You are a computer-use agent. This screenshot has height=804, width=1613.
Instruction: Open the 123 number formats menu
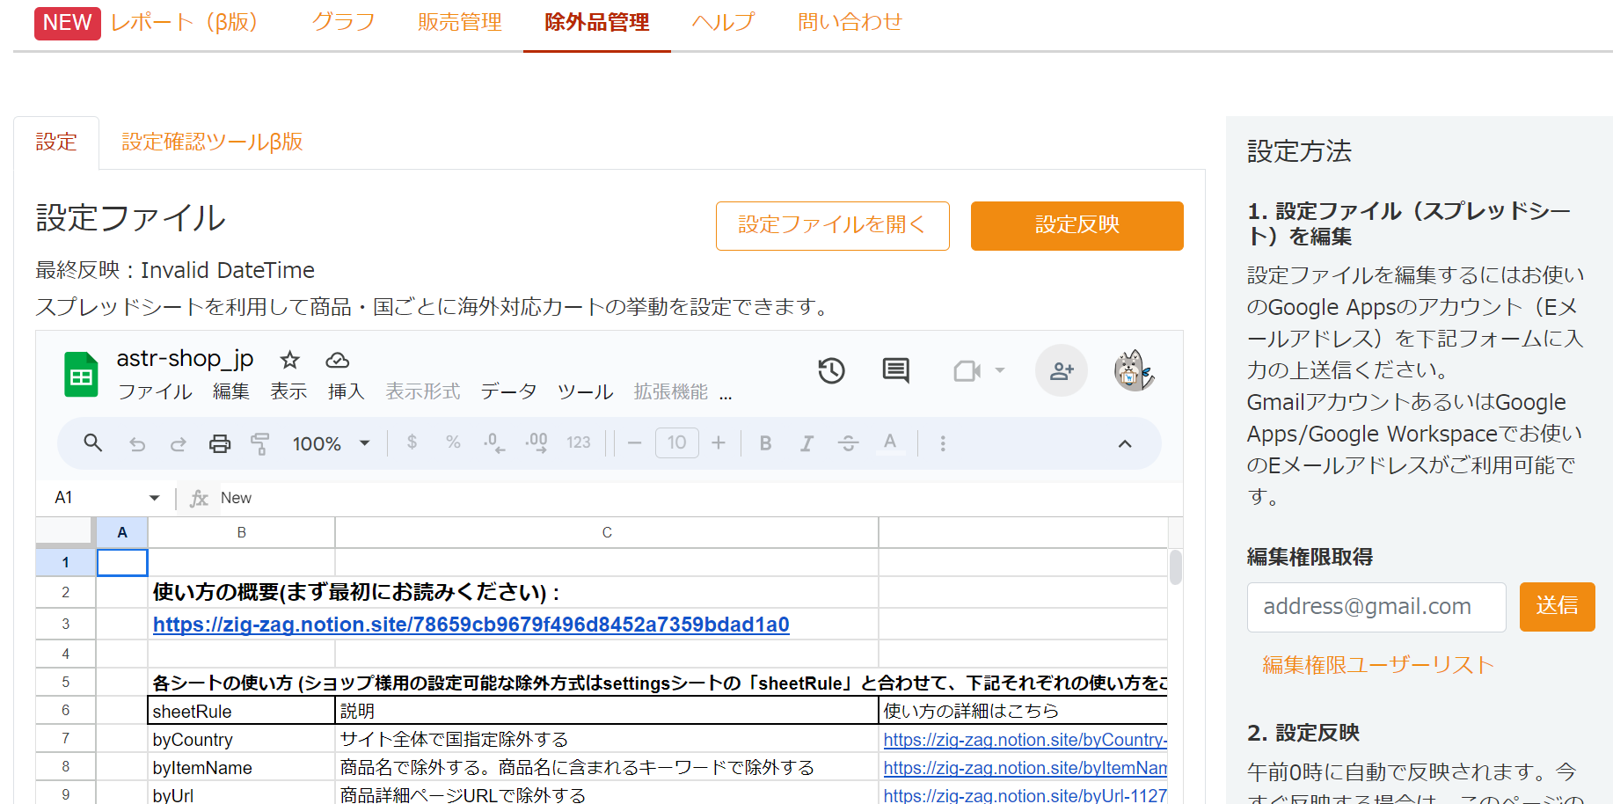point(579,442)
